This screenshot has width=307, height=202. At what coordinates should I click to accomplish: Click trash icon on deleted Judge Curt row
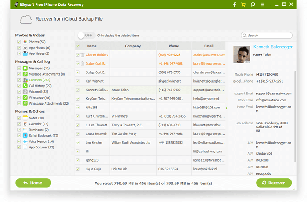coord(82,64)
